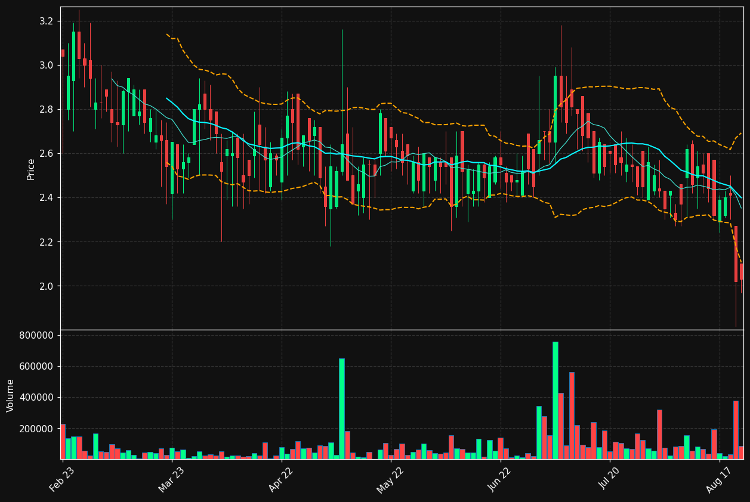Click the 600000 volume axis label

[37, 367]
